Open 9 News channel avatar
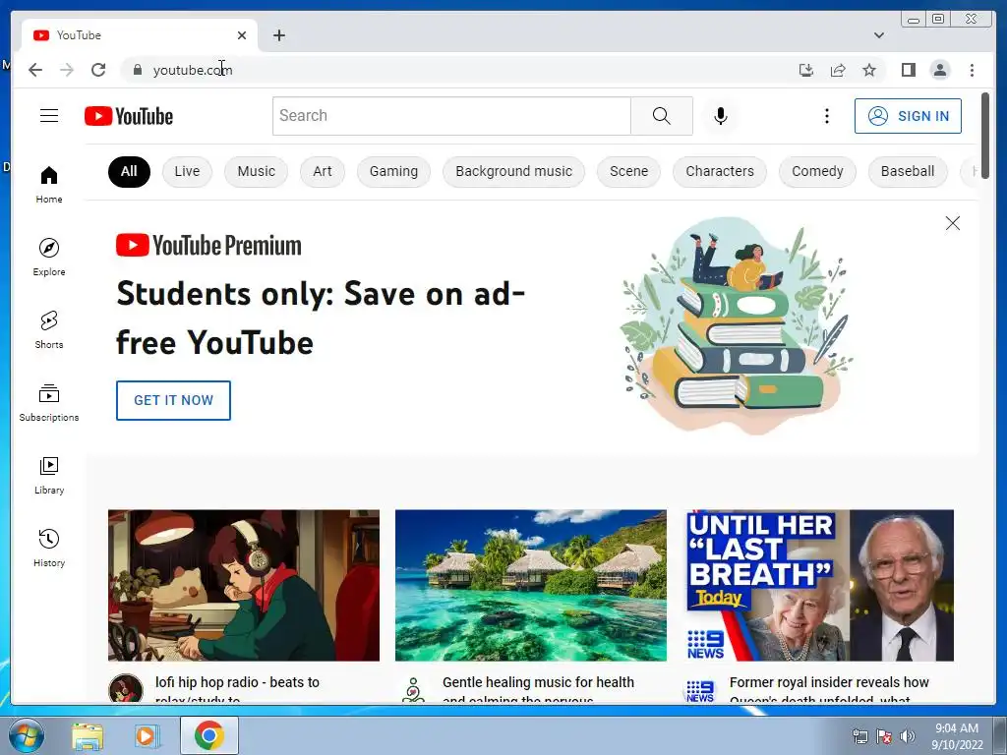Image resolution: width=1007 pixels, height=755 pixels. click(x=700, y=691)
